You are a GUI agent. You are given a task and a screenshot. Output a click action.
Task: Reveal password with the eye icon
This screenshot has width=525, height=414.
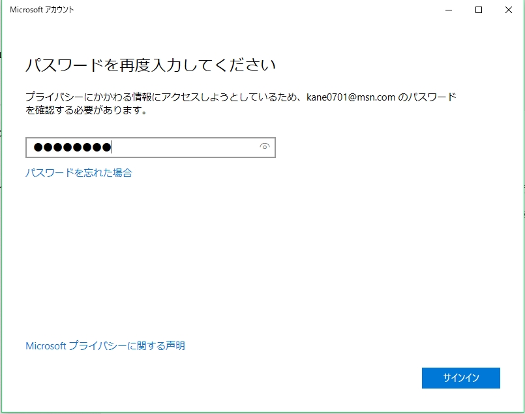click(x=265, y=146)
